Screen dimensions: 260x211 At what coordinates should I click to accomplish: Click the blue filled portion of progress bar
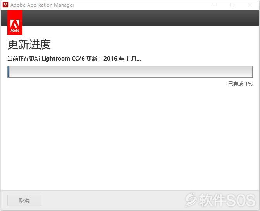(x=9, y=72)
